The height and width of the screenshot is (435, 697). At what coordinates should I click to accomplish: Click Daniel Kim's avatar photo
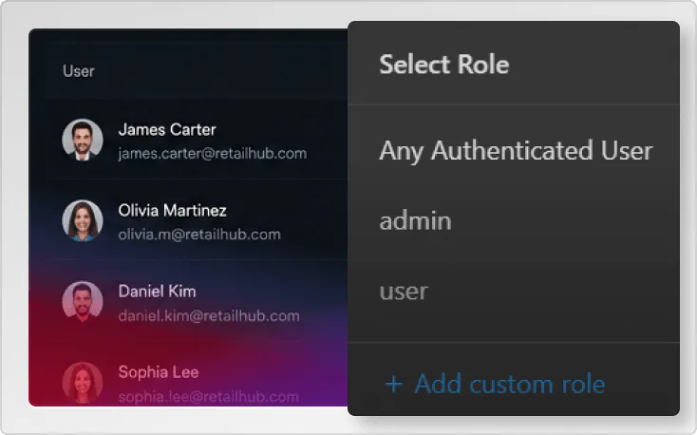point(83,302)
